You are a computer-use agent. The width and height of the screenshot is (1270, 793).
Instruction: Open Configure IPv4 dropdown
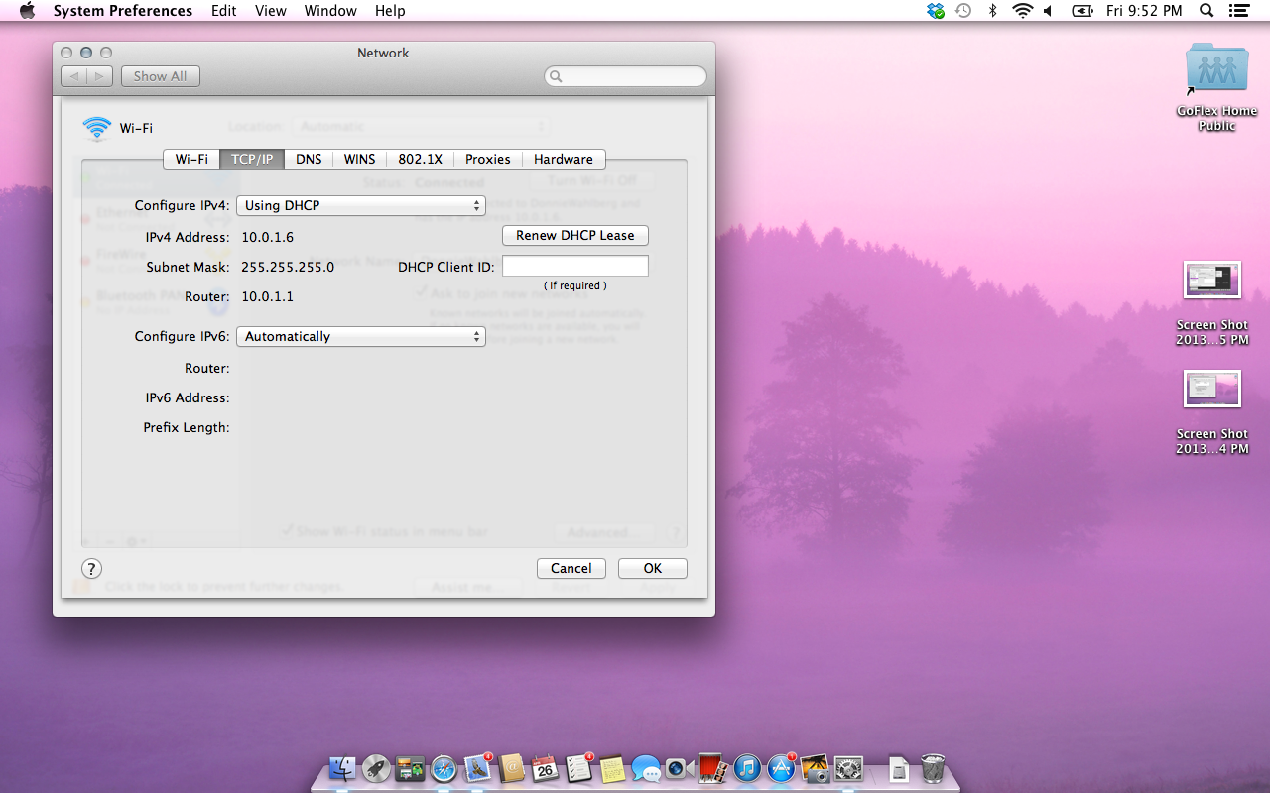[360, 205]
